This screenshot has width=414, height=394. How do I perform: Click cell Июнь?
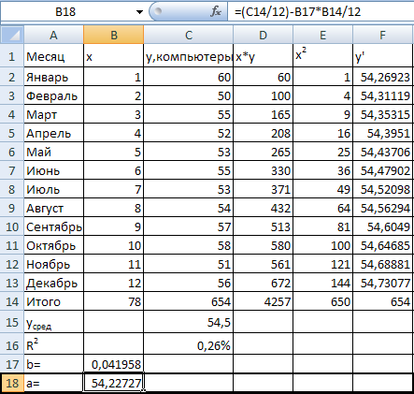53,170
